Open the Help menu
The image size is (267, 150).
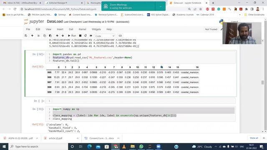[109, 29]
